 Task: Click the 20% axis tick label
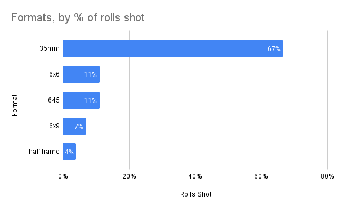[x=129, y=176]
